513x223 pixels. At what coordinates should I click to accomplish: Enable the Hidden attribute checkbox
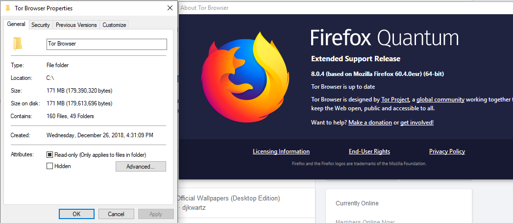pyautogui.click(x=49, y=166)
